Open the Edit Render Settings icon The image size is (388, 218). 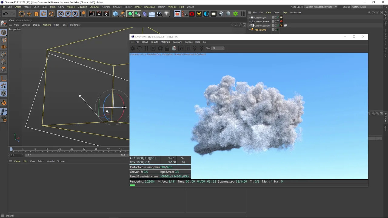point(106,14)
